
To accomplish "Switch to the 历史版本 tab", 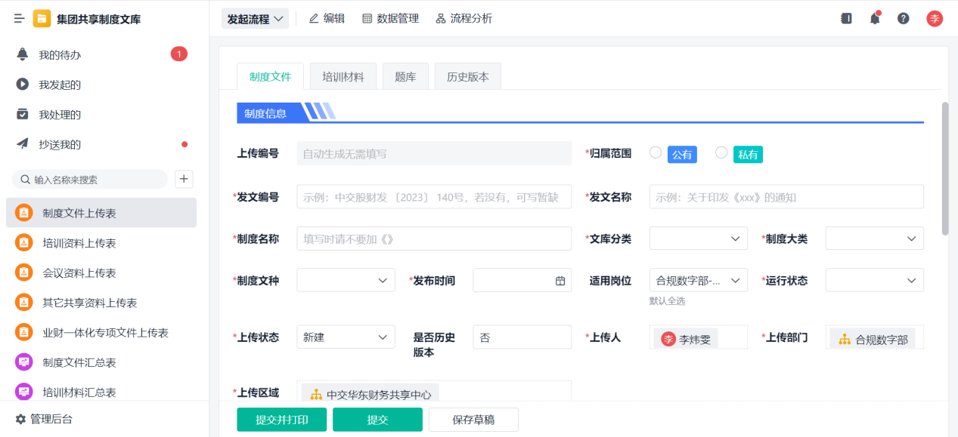I will (x=467, y=77).
